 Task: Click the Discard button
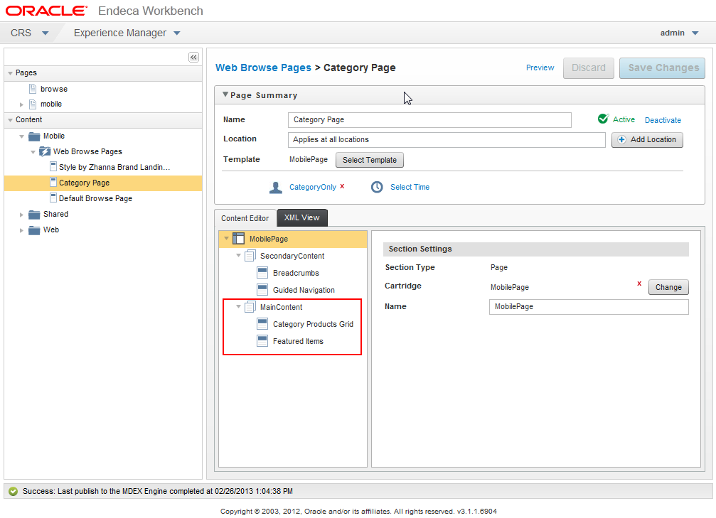click(x=588, y=68)
